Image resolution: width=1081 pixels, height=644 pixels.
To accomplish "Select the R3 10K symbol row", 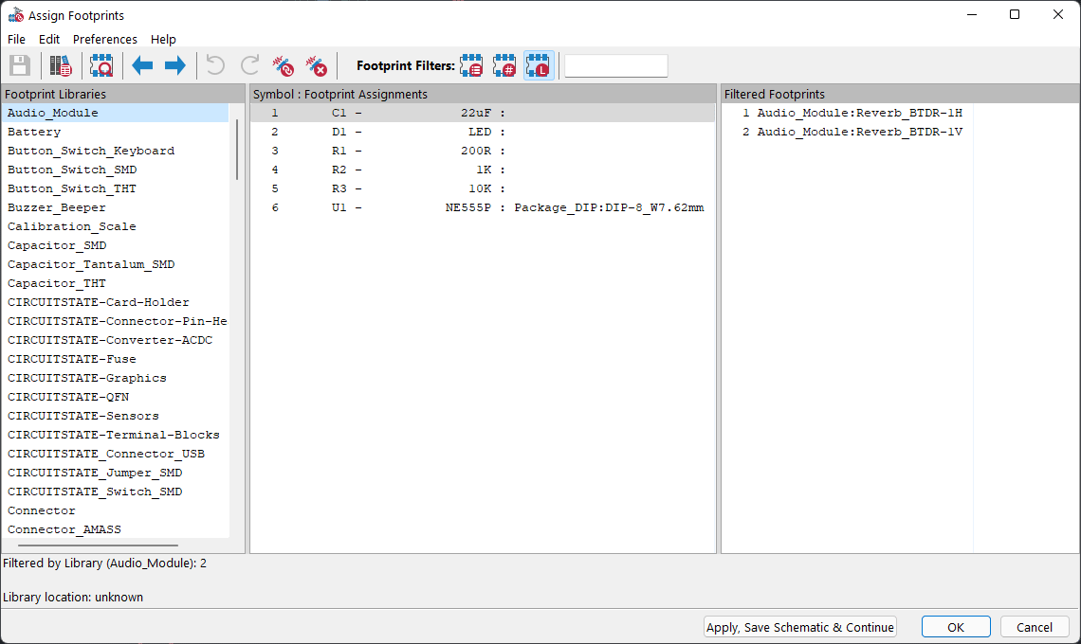I will click(x=483, y=188).
